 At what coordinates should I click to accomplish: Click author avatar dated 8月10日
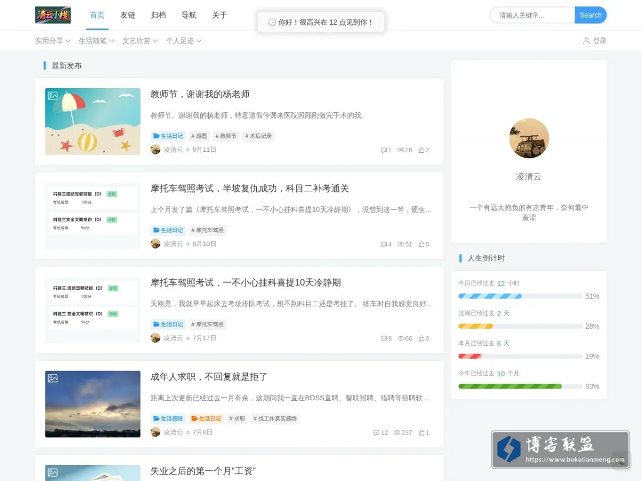click(155, 244)
